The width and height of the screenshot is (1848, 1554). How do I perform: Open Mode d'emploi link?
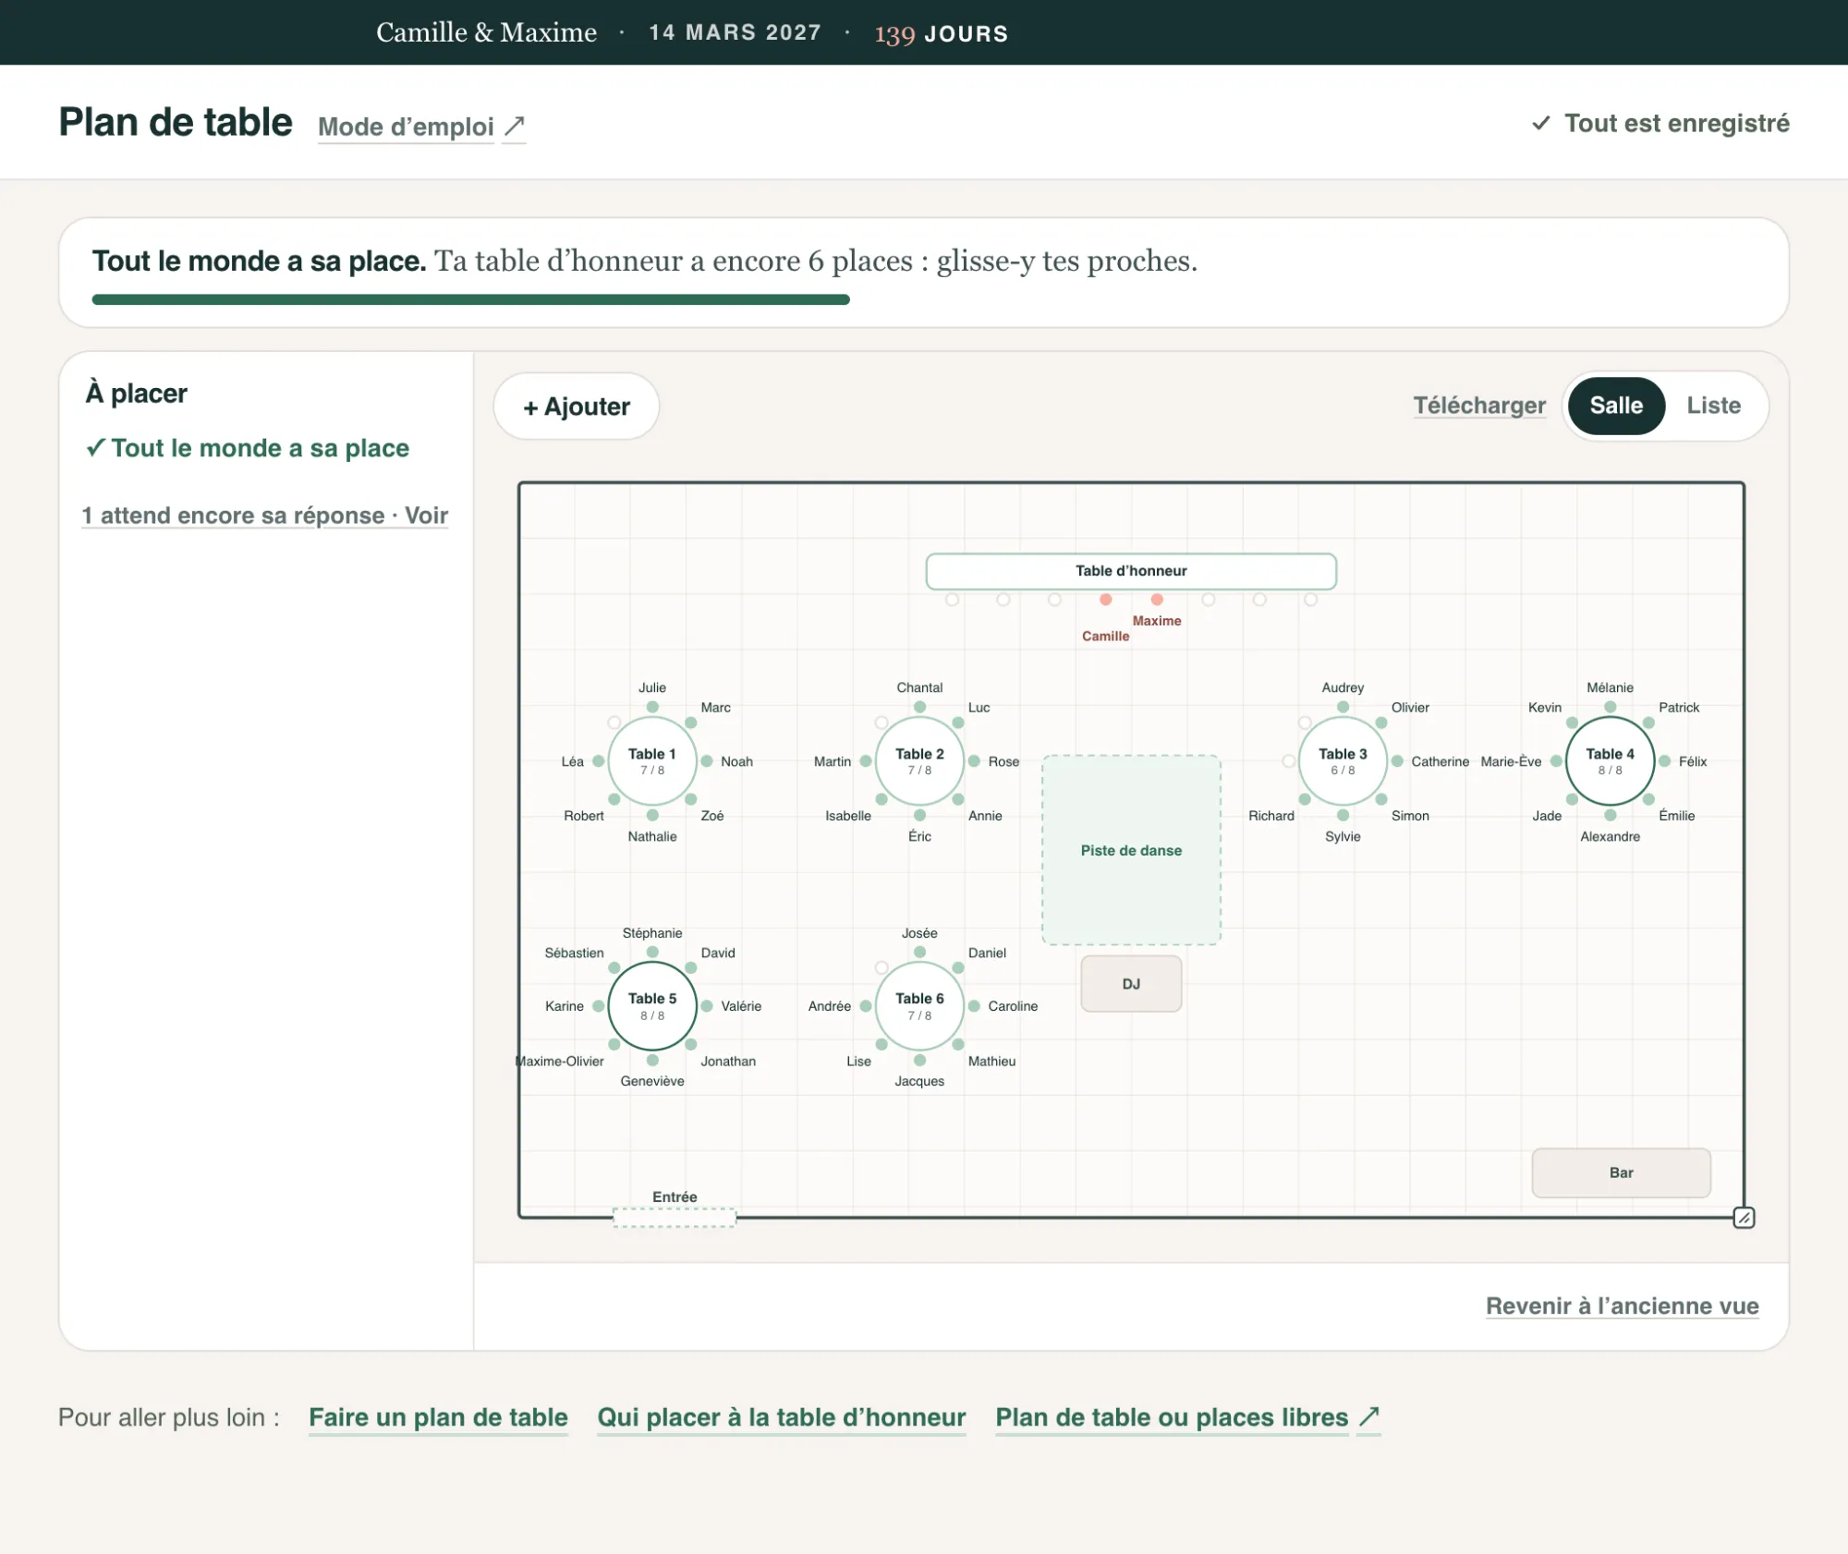click(x=406, y=127)
